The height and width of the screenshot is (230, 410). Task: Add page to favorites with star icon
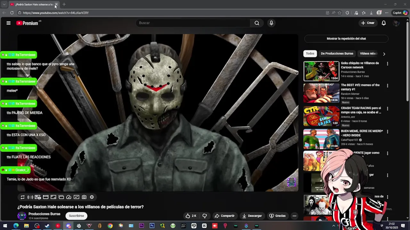340,13
